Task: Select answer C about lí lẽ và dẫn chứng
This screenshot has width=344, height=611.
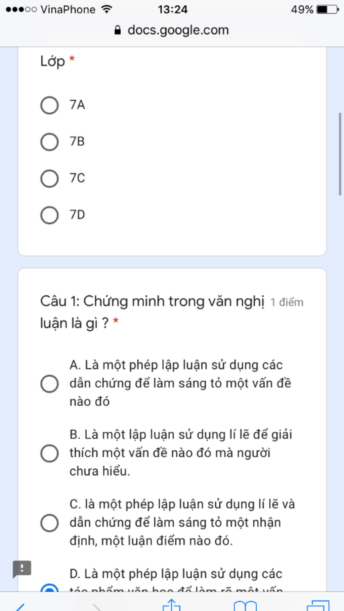Action: 49,523
